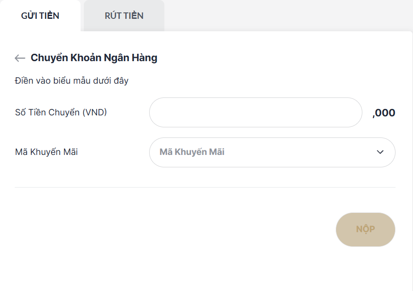This screenshot has height=291, width=413.
Task: Click inside the transfer amount input box
Action: 255,112
